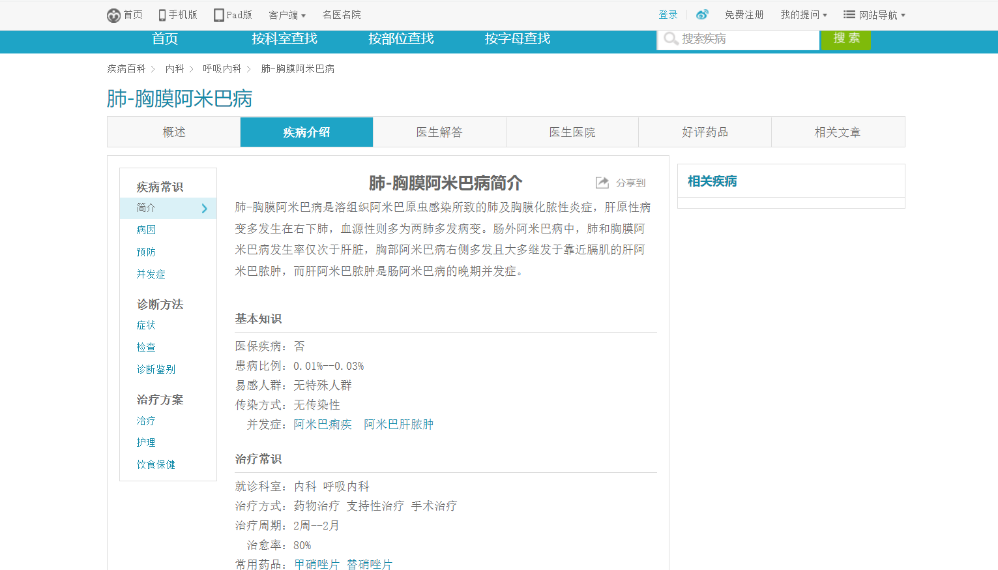
Task: Click the 基本知识 section heading
Action: (259, 319)
